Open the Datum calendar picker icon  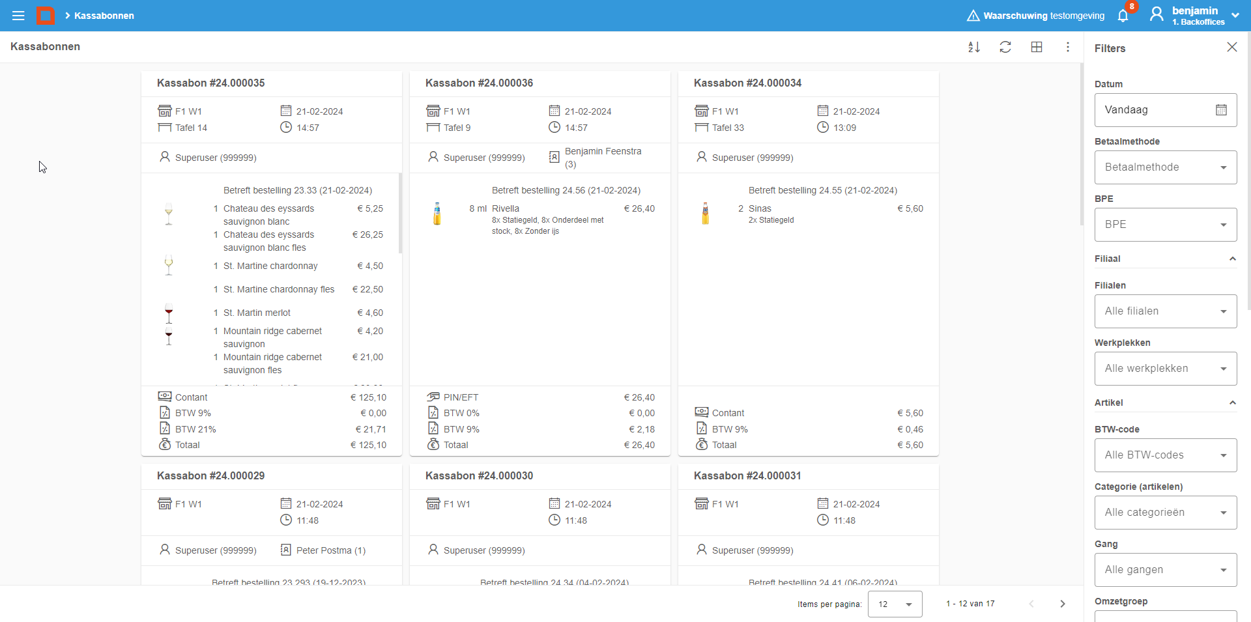(1221, 110)
